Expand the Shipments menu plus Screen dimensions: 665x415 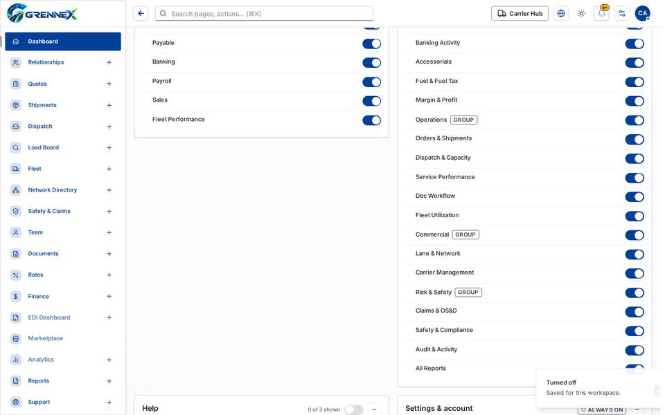pos(109,105)
